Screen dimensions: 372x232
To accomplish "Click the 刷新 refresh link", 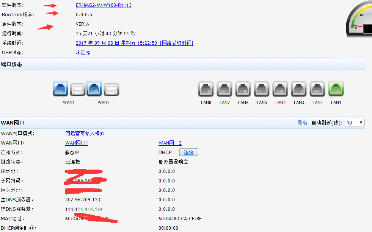I will [303, 123].
